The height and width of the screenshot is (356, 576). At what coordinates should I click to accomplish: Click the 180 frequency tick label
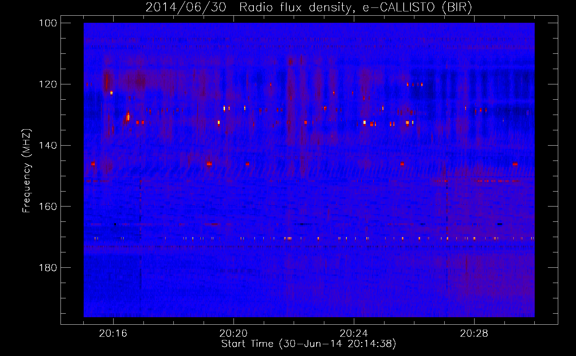48,268
